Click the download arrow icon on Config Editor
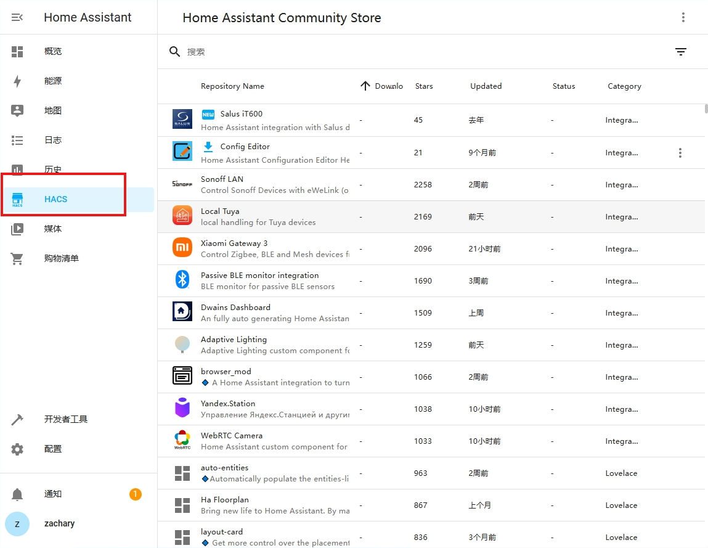 (208, 147)
